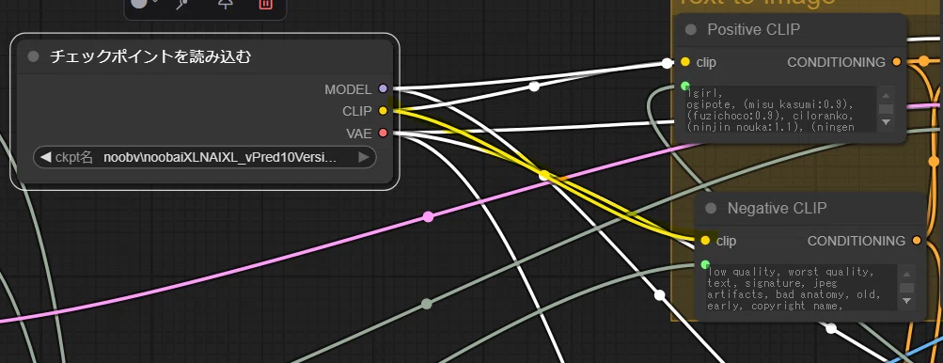Collapse the チェックポイントを読み込む node via its gray dot
The image size is (943, 363).
pyautogui.click(x=34, y=57)
